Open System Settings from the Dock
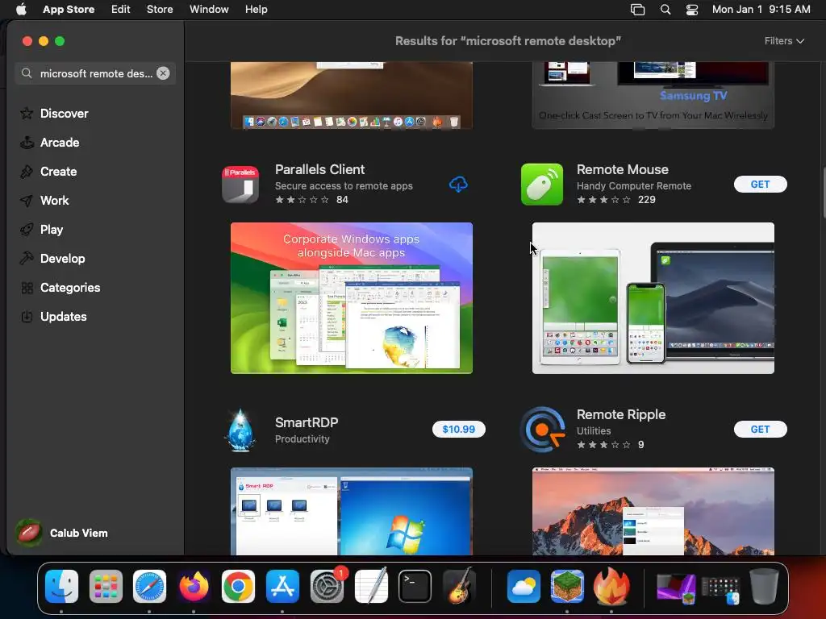The image size is (826, 619). pyautogui.click(x=327, y=586)
